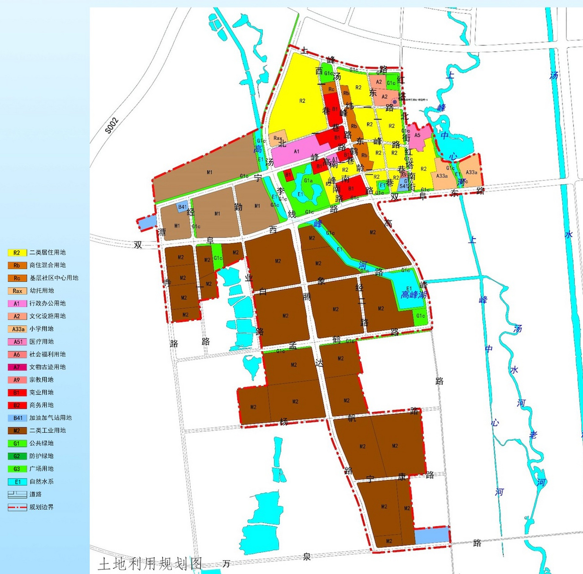Select the brown M2 legend swatch

(x=17, y=431)
